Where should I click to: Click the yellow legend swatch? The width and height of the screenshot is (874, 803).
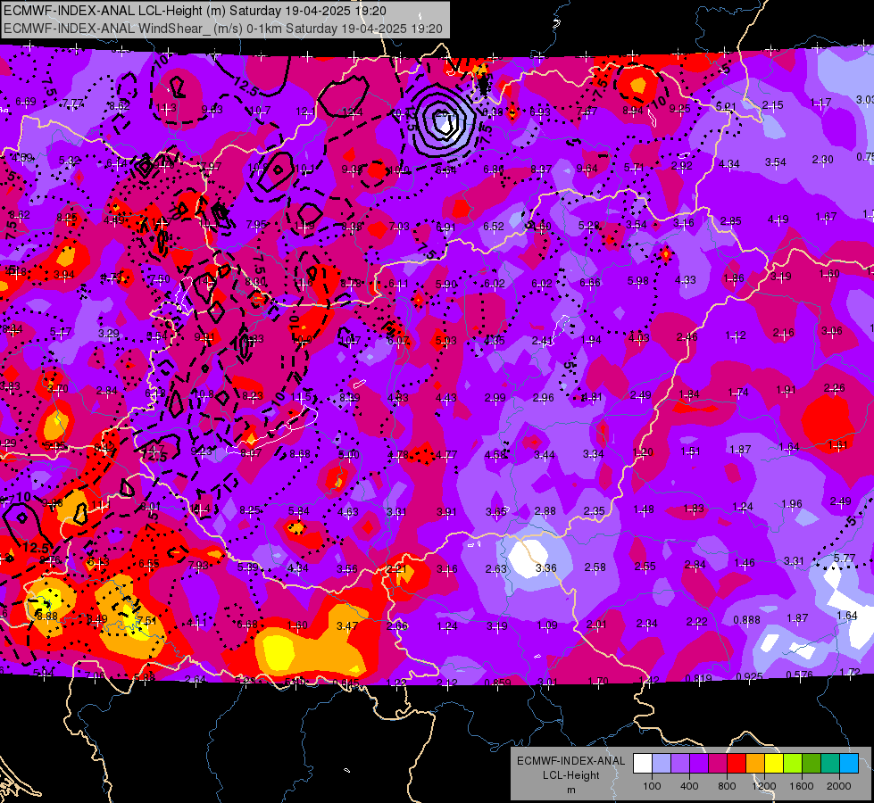tap(774, 764)
